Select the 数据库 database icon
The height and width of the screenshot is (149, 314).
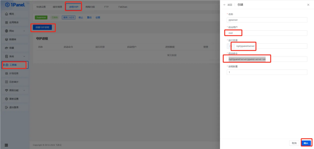point(6,40)
